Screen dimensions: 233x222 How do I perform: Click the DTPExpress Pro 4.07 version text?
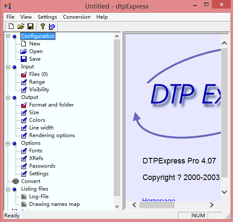pyautogui.click(x=179, y=161)
